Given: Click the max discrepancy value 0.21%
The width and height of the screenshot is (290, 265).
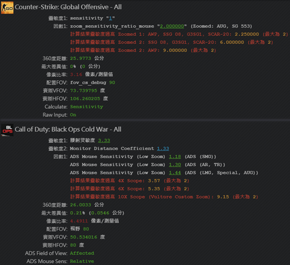Looking at the screenshot, I should pos(77,213).
